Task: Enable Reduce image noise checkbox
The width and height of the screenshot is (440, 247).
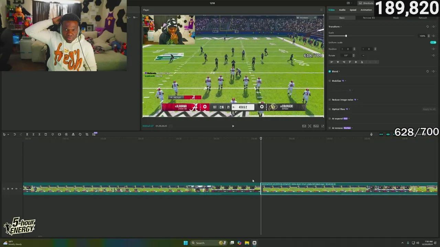Action: point(330,100)
